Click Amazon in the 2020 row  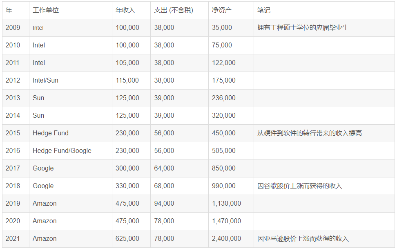[x=45, y=221]
